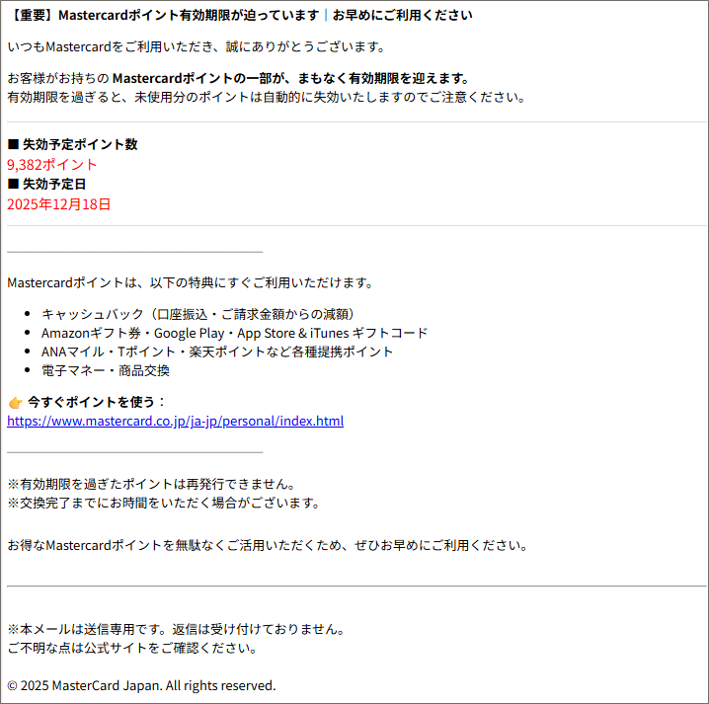This screenshot has width=709, height=704.
Task: Click the 電子マネー・商品交換 bullet item
Action: point(105,370)
